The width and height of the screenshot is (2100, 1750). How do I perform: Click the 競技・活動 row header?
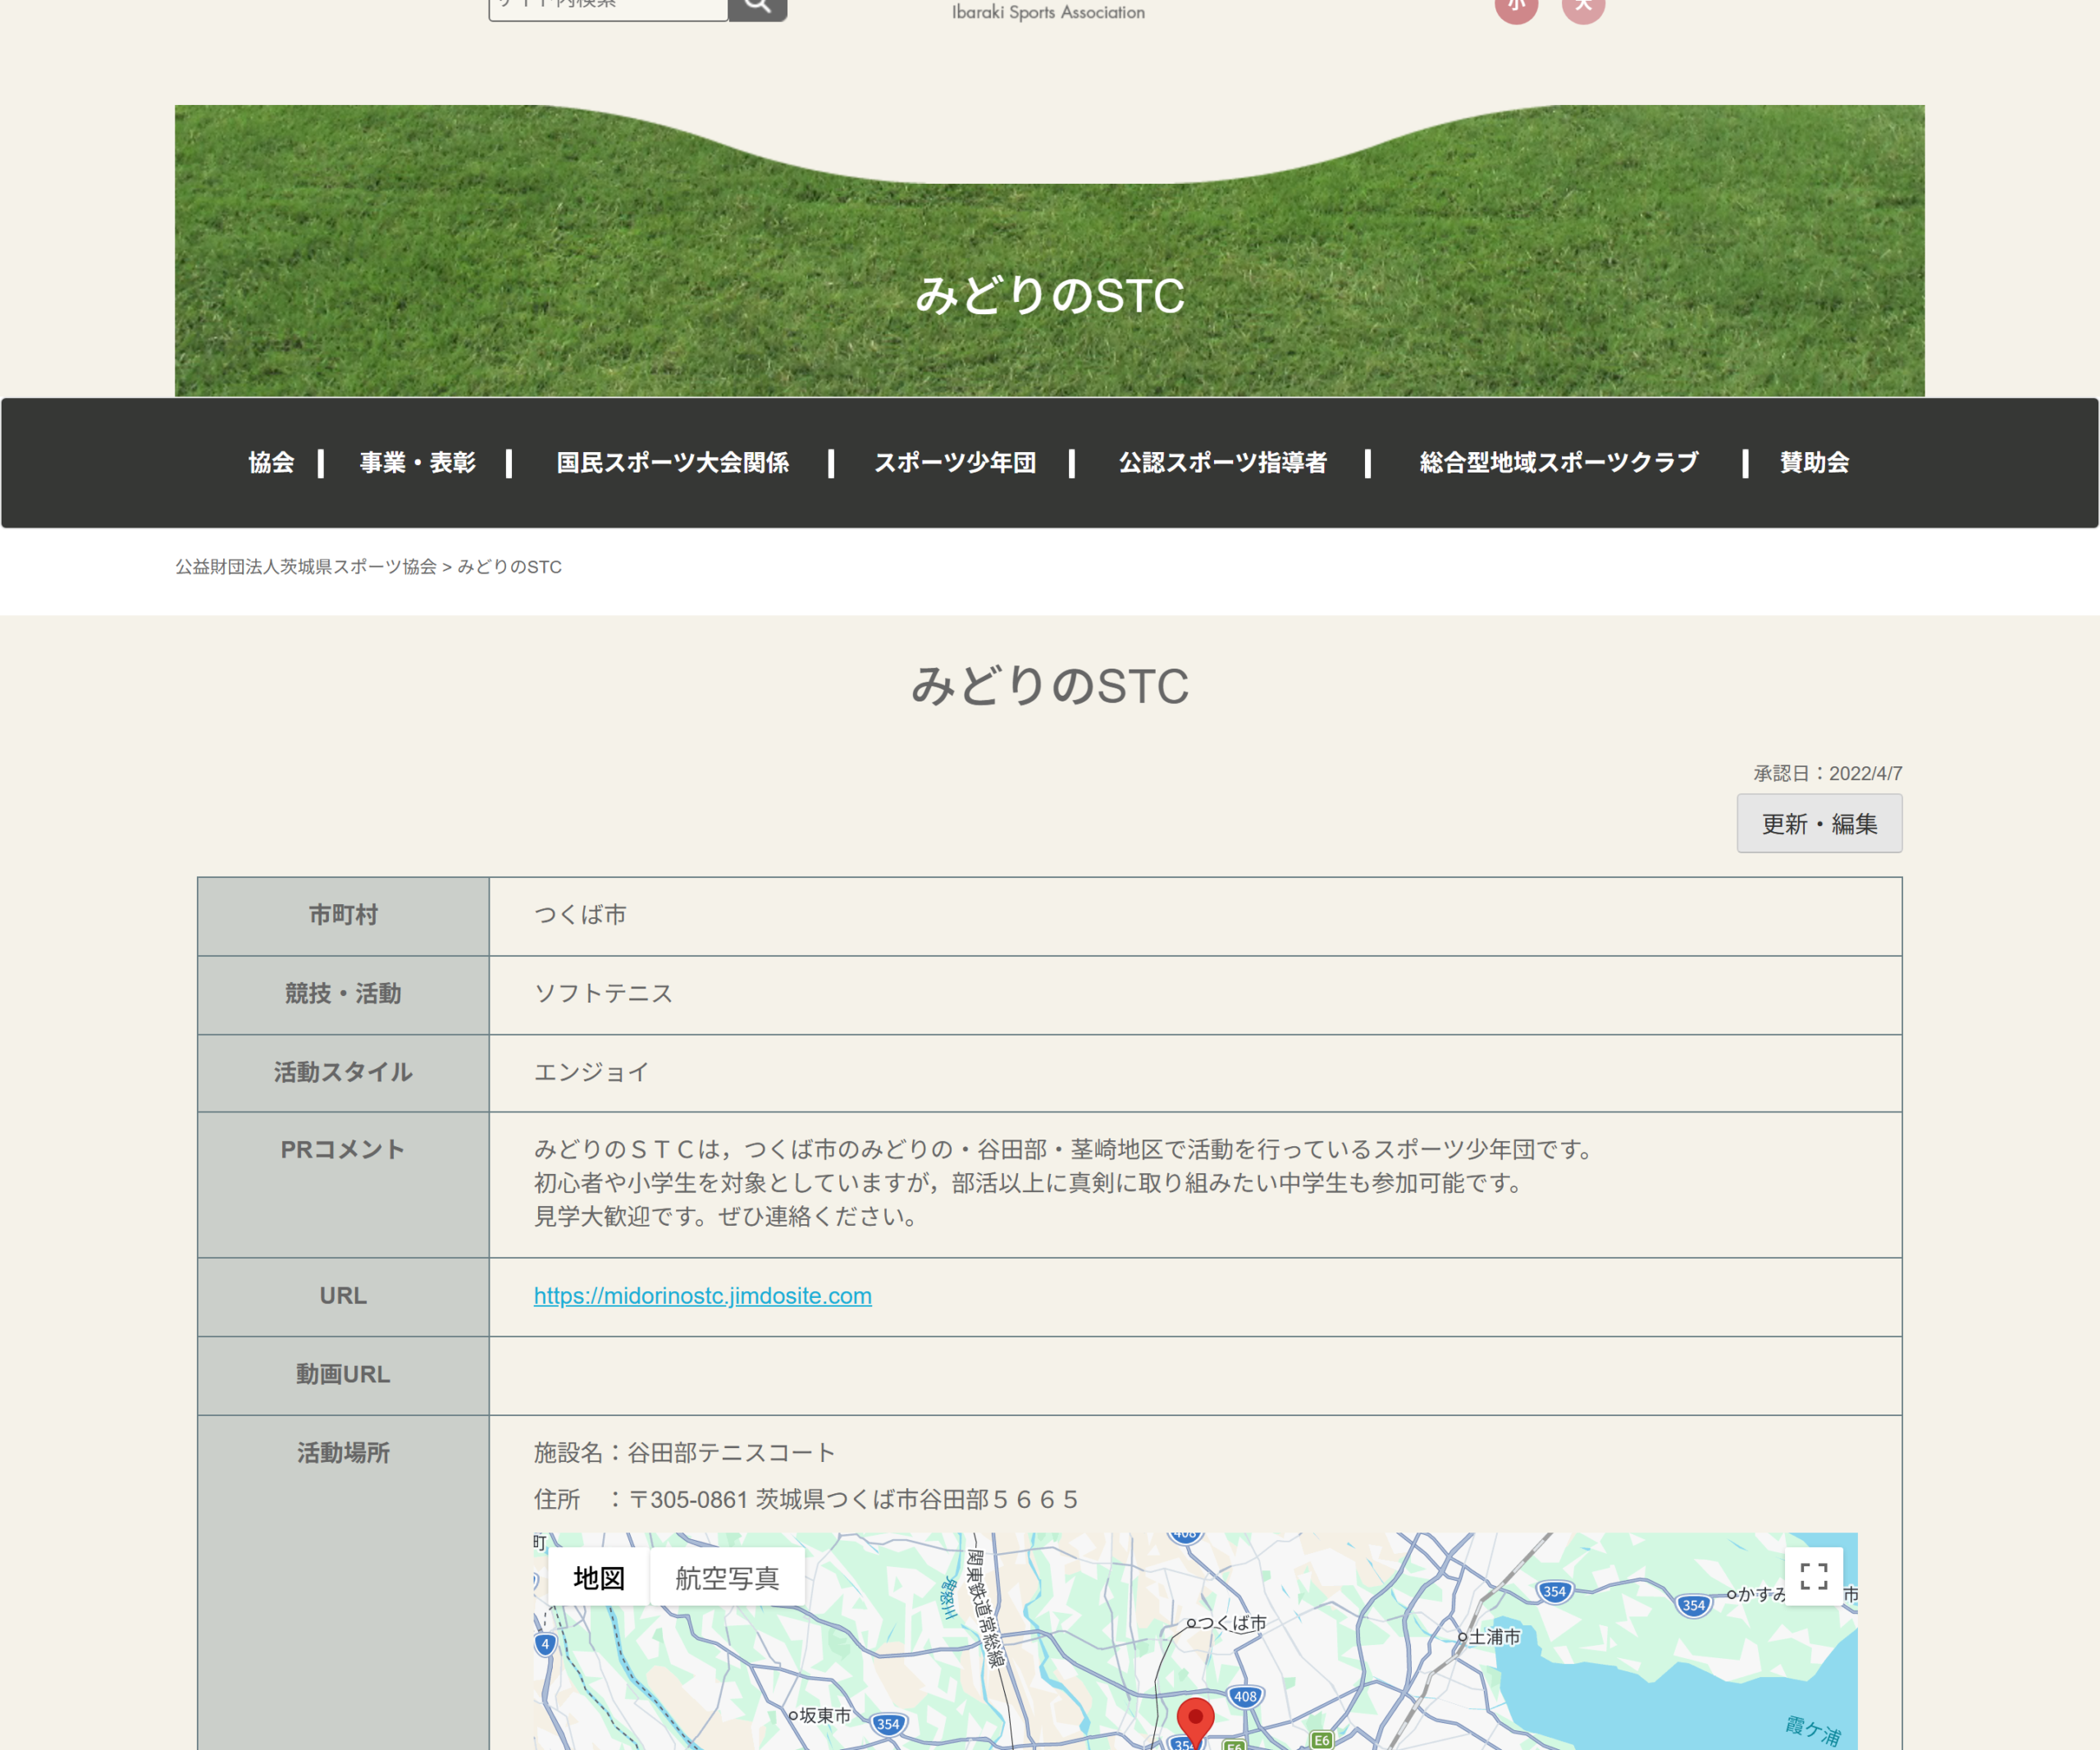tap(343, 995)
